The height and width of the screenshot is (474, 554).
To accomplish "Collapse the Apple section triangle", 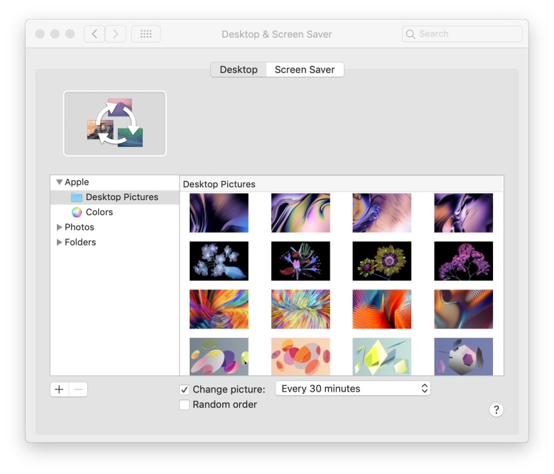I will (59, 182).
